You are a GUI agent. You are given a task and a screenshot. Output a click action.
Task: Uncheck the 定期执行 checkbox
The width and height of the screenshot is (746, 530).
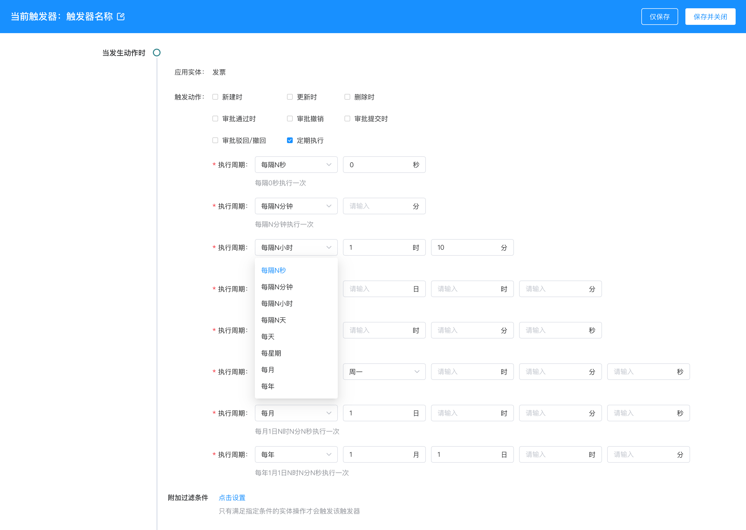point(290,140)
